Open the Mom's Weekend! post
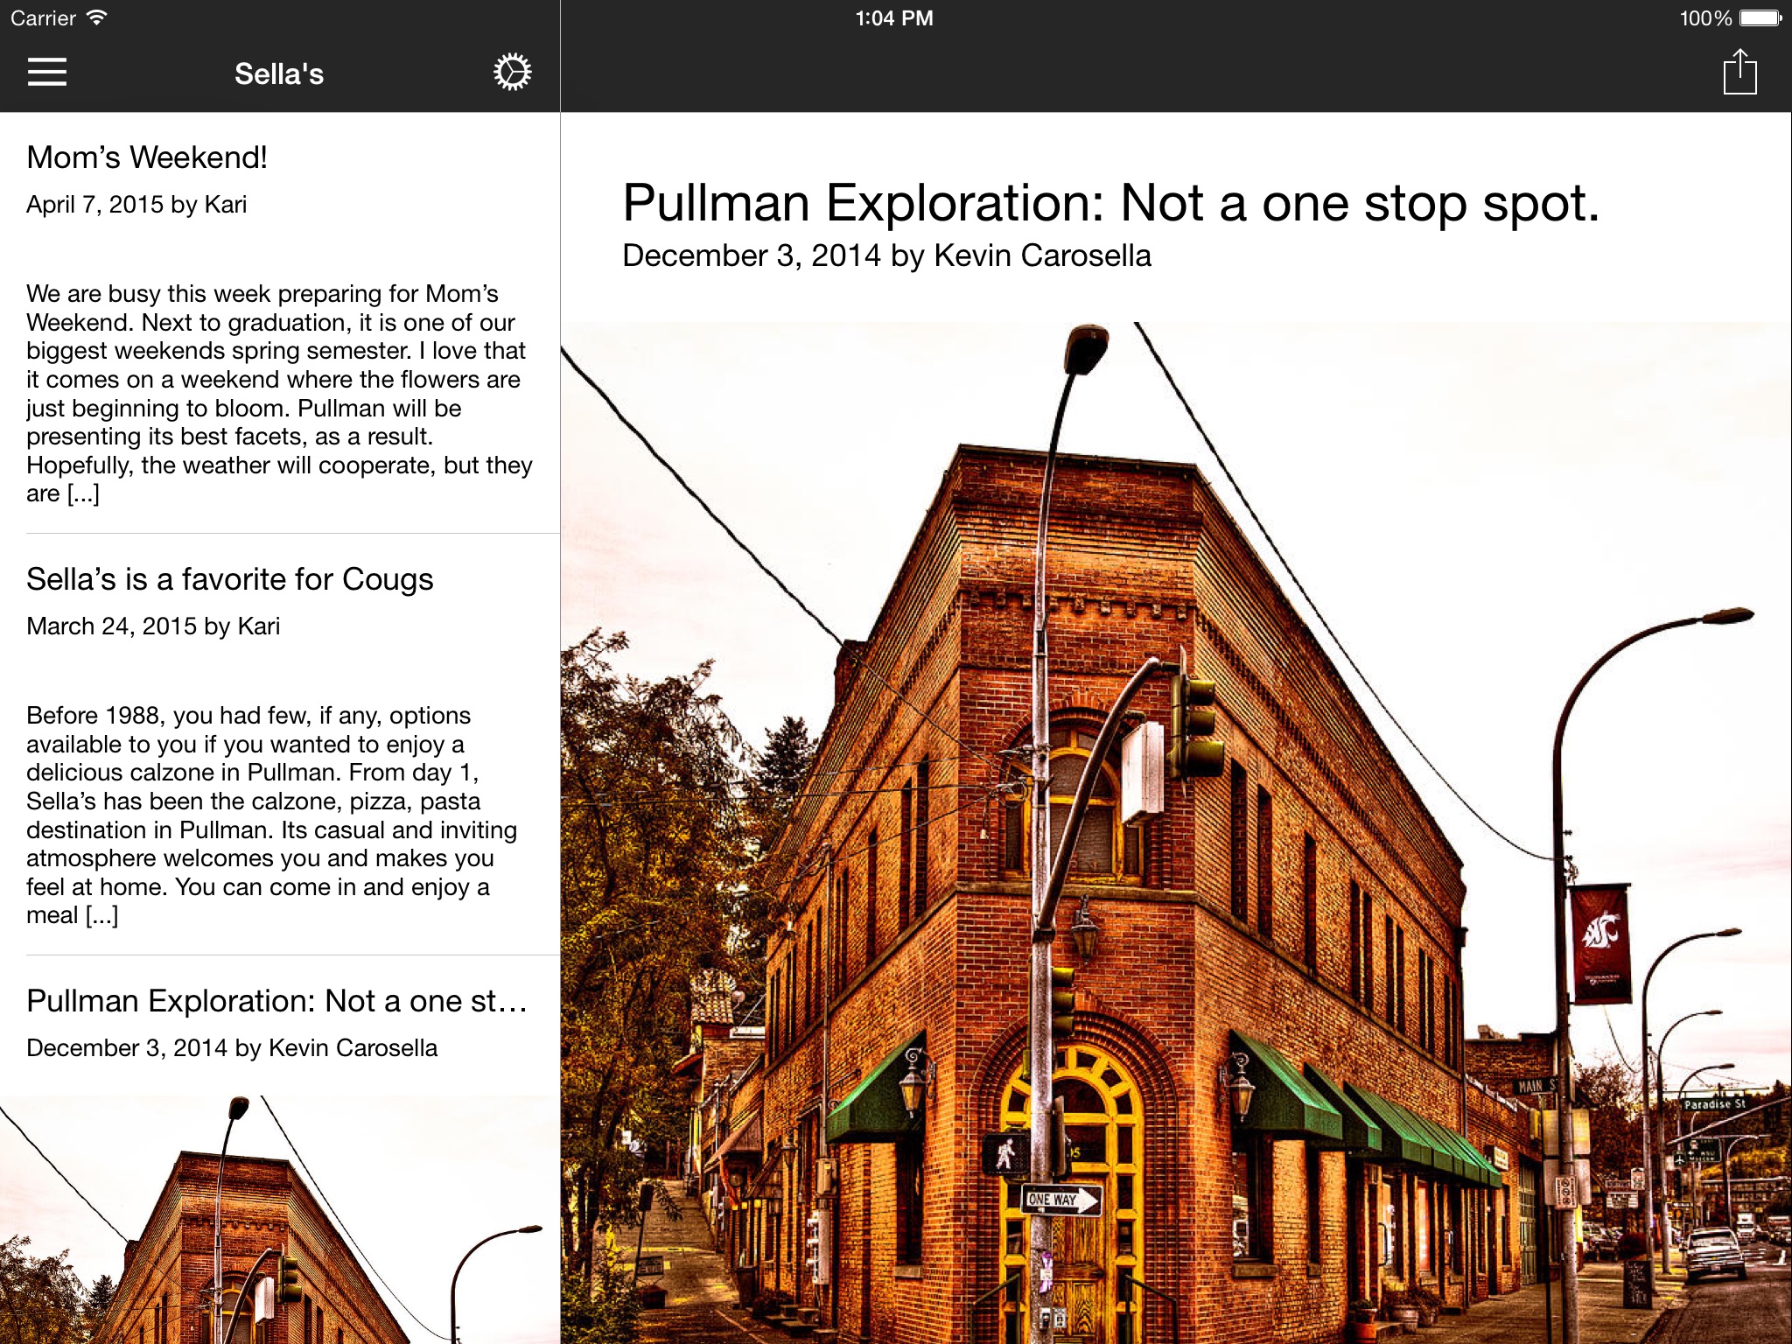This screenshot has width=1792, height=1344. (x=147, y=157)
